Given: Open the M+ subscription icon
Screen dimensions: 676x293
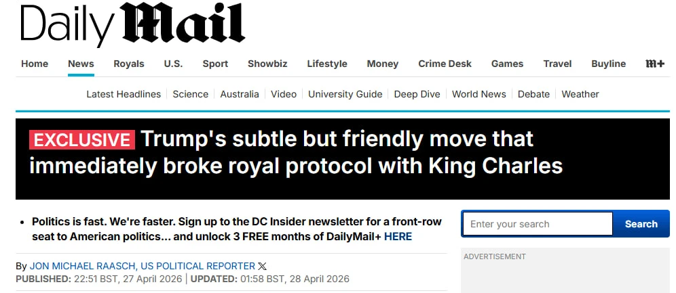Looking at the screenshot, I should tap(654, 64).
